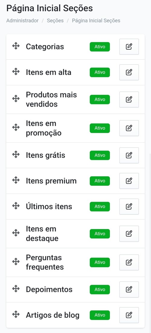Click the edit icon for Perguntas frequentes

pos(129,262)
